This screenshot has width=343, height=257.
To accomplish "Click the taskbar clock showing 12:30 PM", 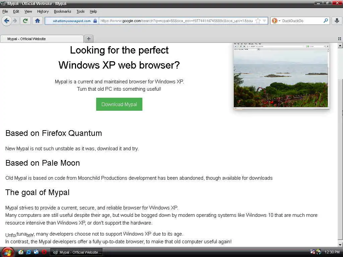I will 332,252.
